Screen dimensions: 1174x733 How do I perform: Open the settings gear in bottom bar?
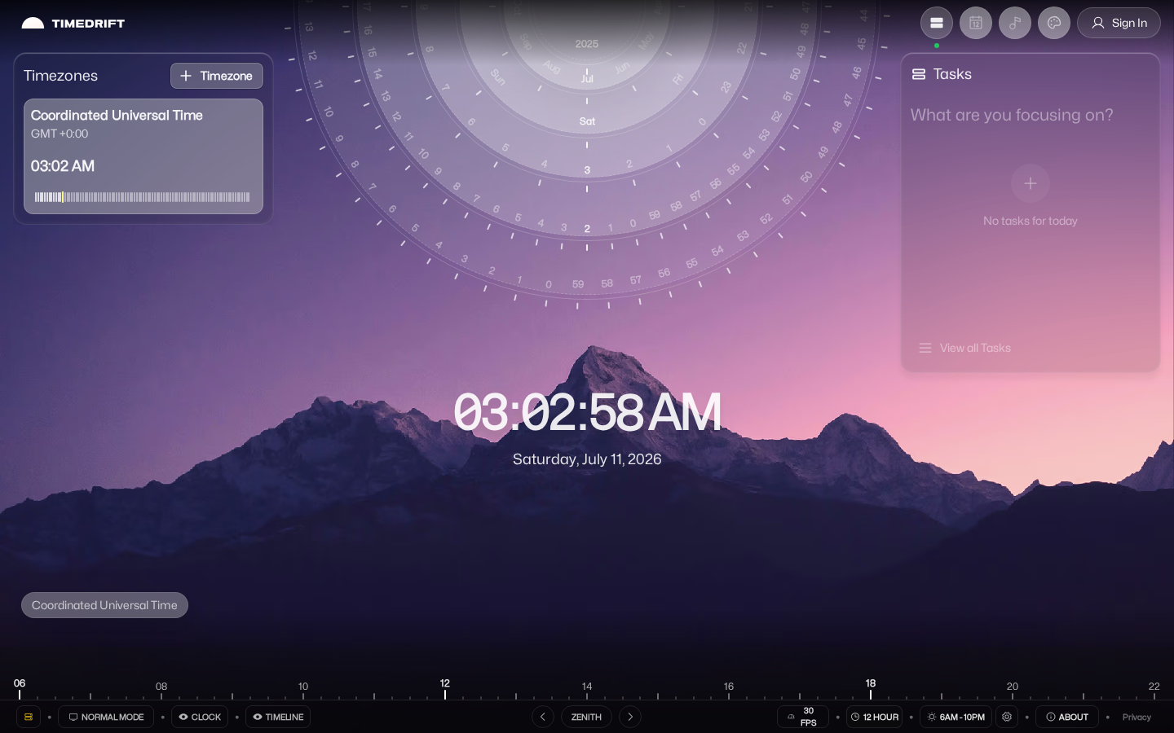click(1007, 717)
